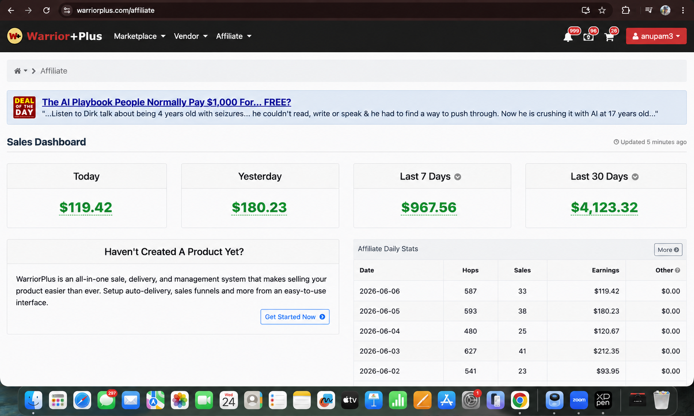Click the Sales column header

(x=522, y=270)
